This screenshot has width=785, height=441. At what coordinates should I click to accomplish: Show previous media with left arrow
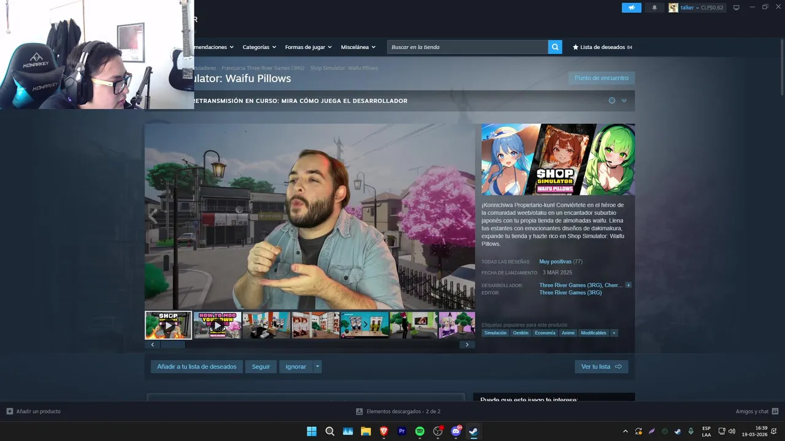[153, 216]
